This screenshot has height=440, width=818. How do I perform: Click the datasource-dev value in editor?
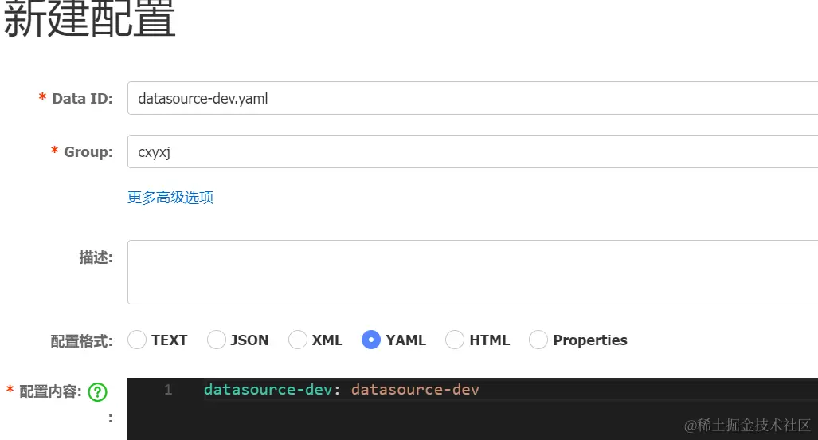(415, 390)
